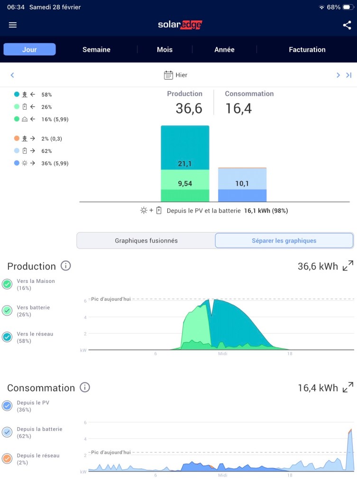This screenshot has height=486, width=357.
Task: Tap the Hier date label
Action: [x=181, y=75]
